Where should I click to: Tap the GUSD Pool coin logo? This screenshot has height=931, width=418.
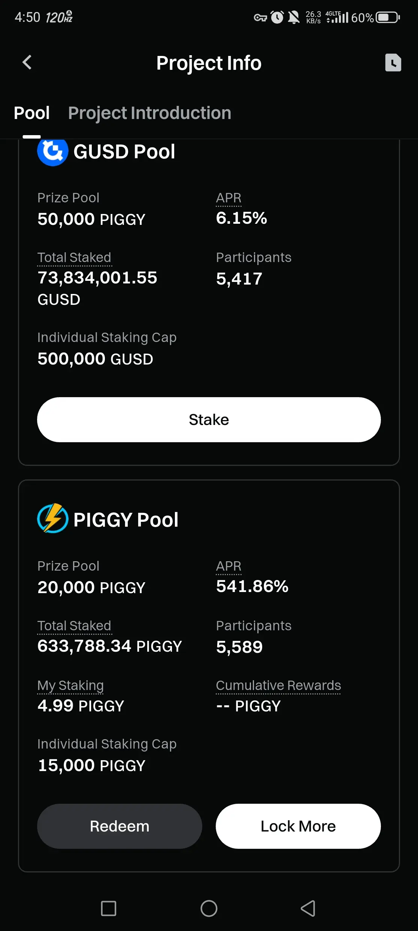53,152
